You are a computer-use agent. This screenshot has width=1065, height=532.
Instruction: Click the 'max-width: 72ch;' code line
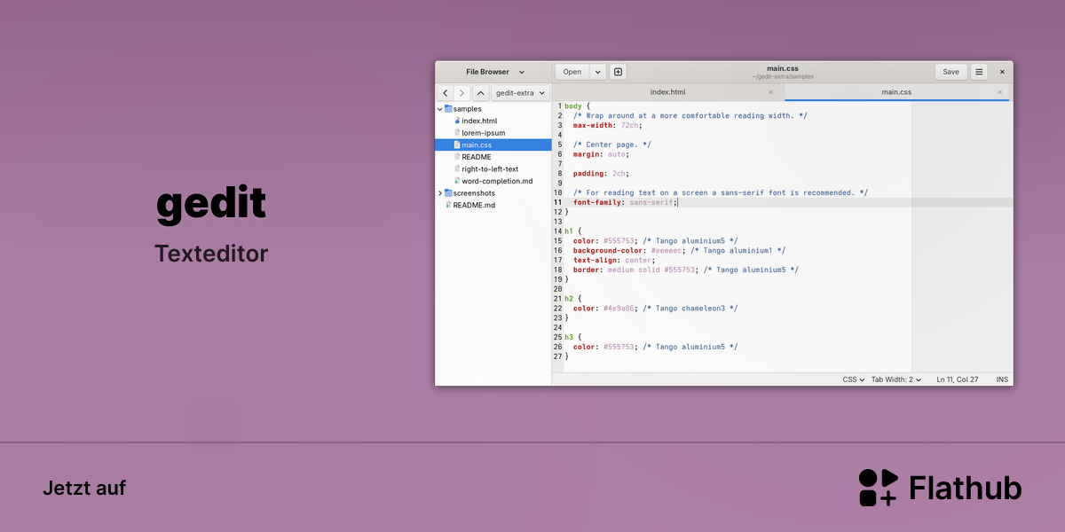607,125
